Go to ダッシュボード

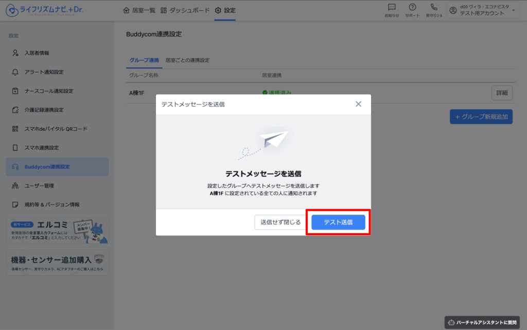pos(185,10)
